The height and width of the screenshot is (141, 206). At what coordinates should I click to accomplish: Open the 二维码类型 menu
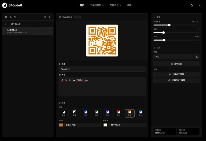click(97, 5)
